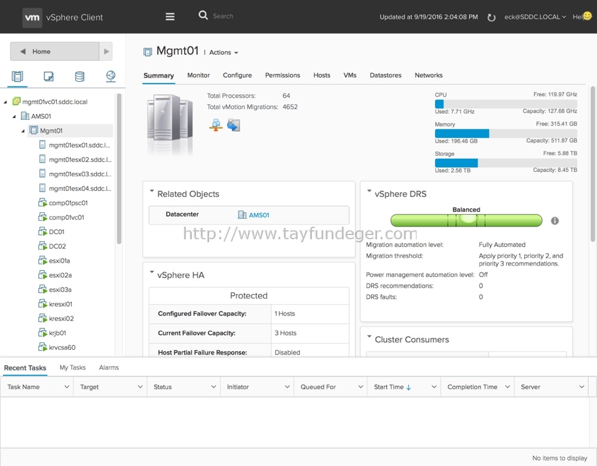Viewport: 597px width, 466px height.
Task: Open the Configure tab
Action: tap(237, 75)
